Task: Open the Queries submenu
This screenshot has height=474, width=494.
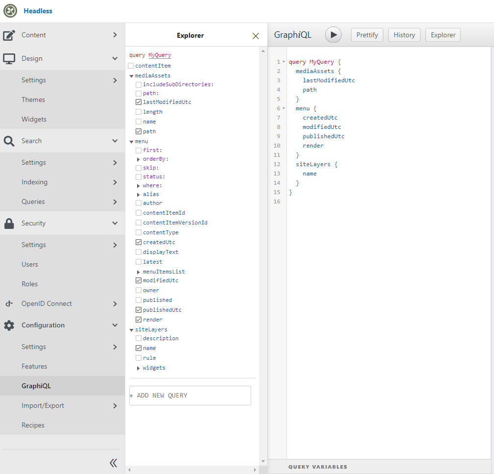Action: pos(62,201)
